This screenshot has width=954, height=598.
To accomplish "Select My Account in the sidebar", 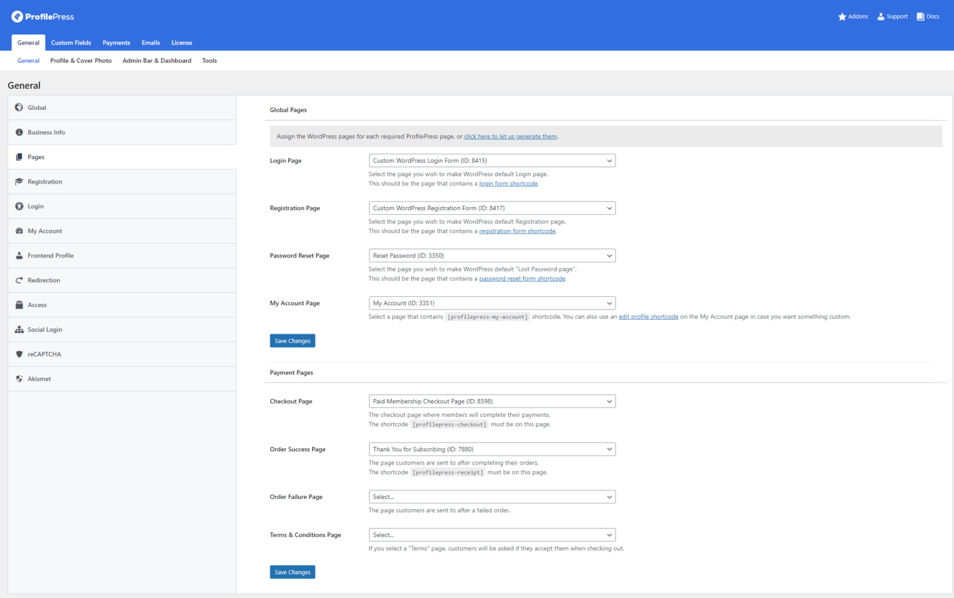I will (x=122, y=231).
